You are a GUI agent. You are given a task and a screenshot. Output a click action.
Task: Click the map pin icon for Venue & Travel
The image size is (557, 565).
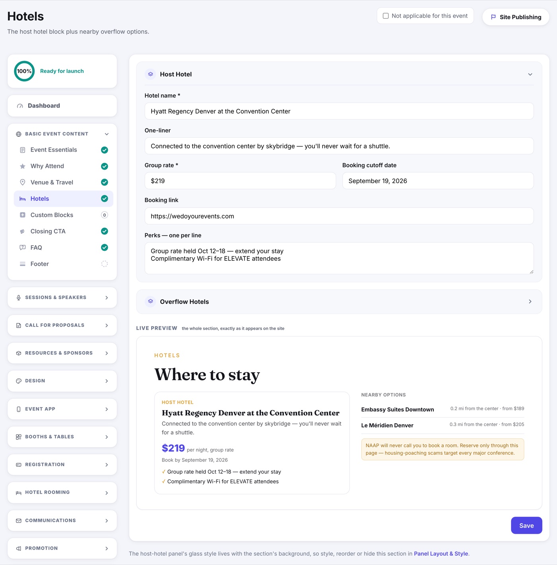click(x=23, y=182)
